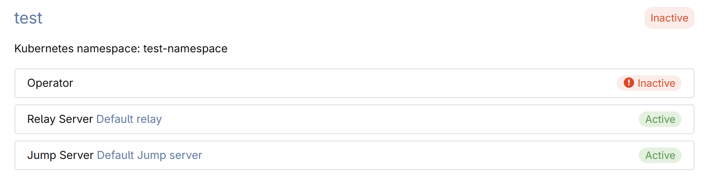Open the Default Jump server link

[149, 155]
